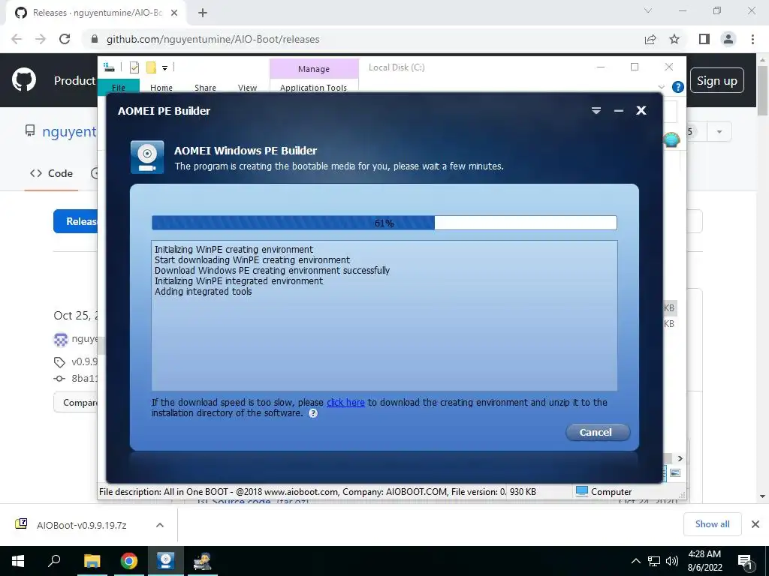Open Application Tools tab in File Explorer
This screenshot has height=576, width=769.
pos(313,87)
